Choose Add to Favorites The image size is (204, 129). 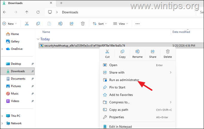coord(137,95)
